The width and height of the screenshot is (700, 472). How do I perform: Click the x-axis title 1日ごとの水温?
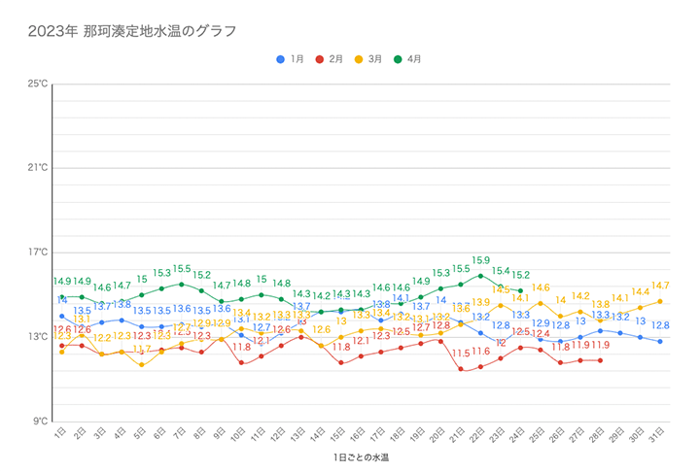pos(361,455)
